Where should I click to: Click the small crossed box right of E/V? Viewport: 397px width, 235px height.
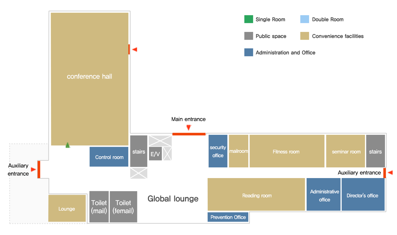pyautogui.click(x=167, y=154)
